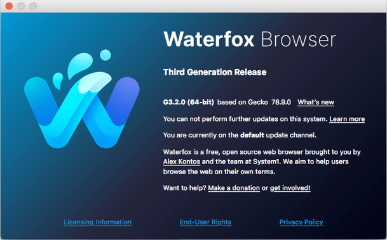Follow the get involved! link

290,188
